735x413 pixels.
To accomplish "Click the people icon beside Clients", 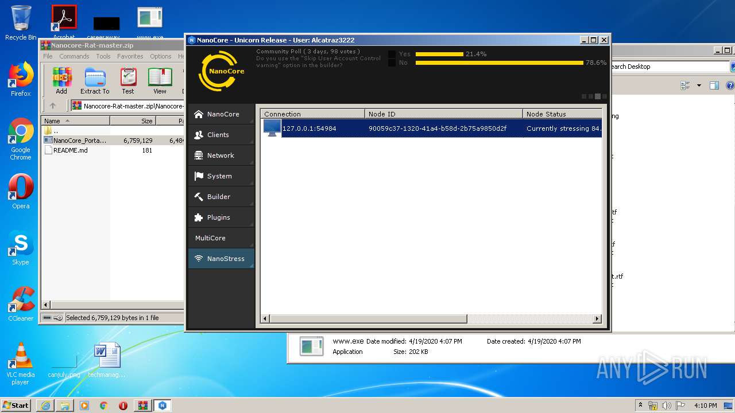I will pyautogui.click(x=199, y=135).
